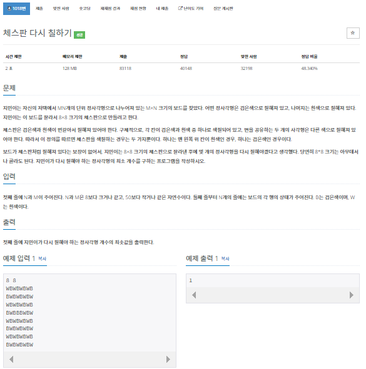Open the 내 제출 tab

(x=162, y=9)
